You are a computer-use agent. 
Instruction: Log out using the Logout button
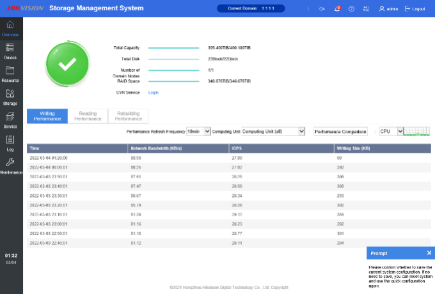pos(415,9)
